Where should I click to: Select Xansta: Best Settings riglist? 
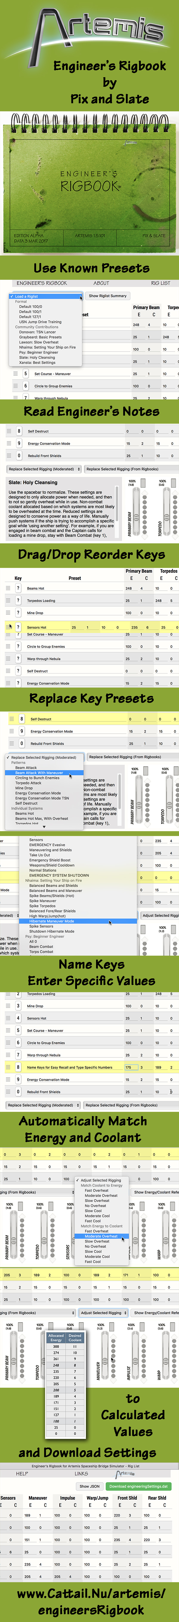[37, 362]
